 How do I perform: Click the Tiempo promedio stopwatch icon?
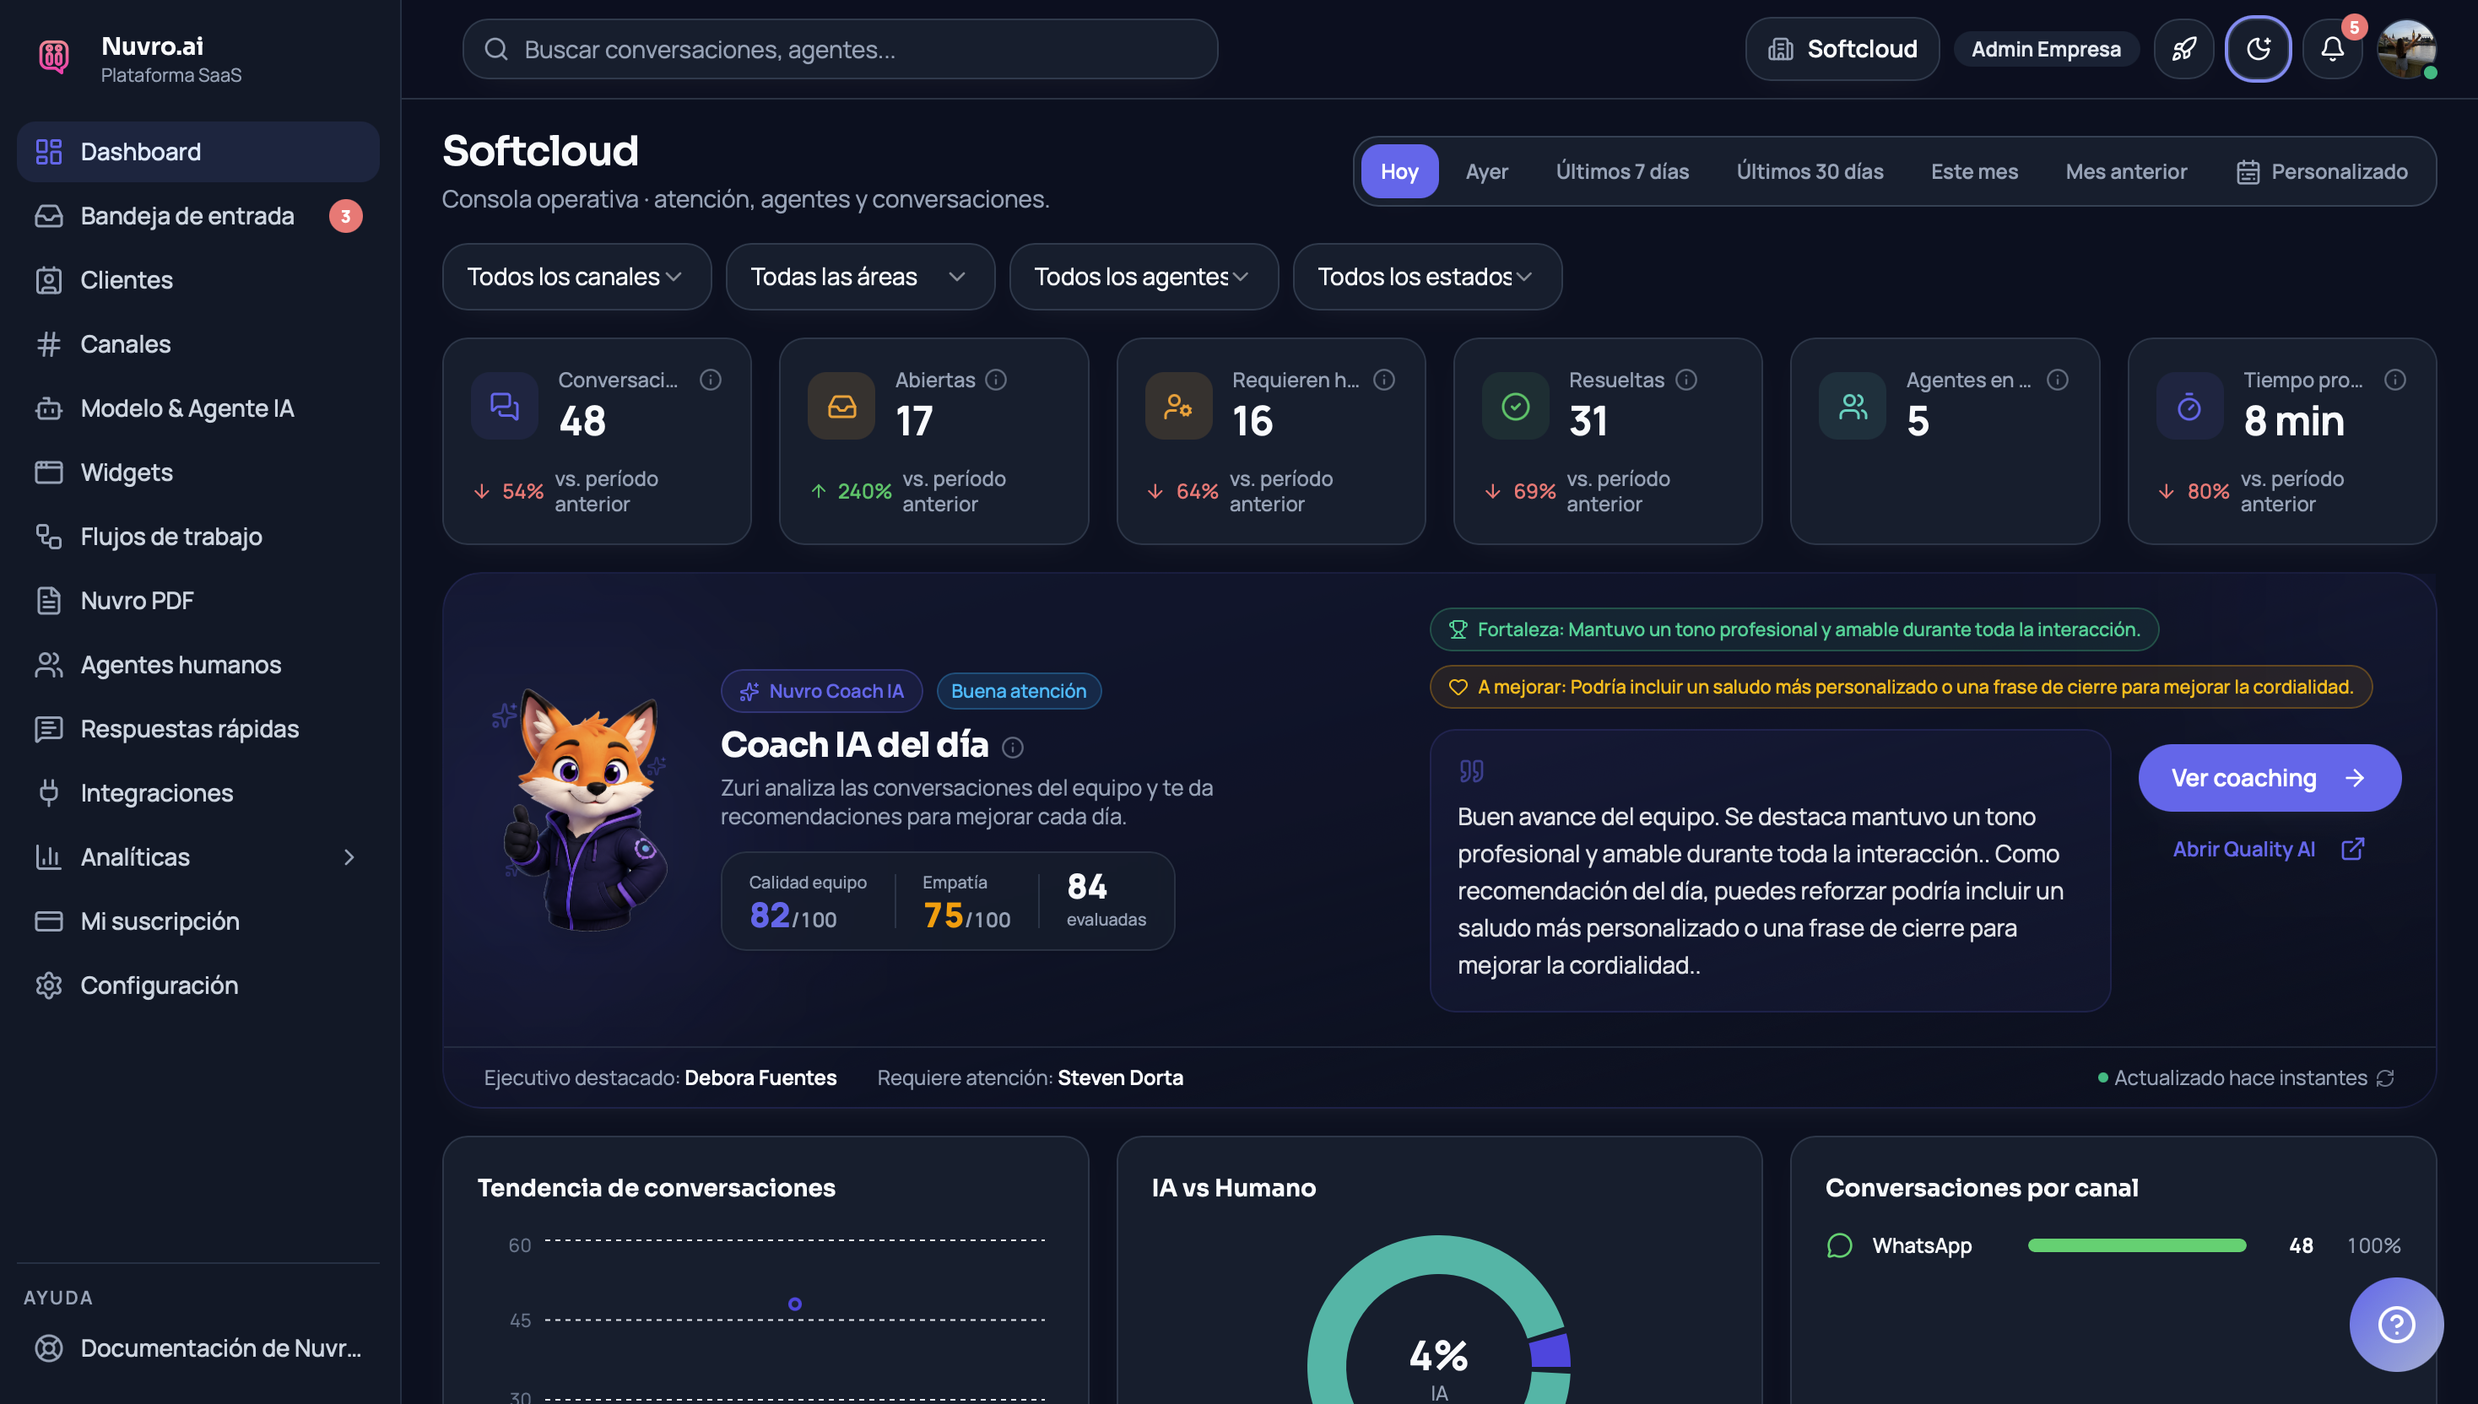click(x=2189, y=406)
